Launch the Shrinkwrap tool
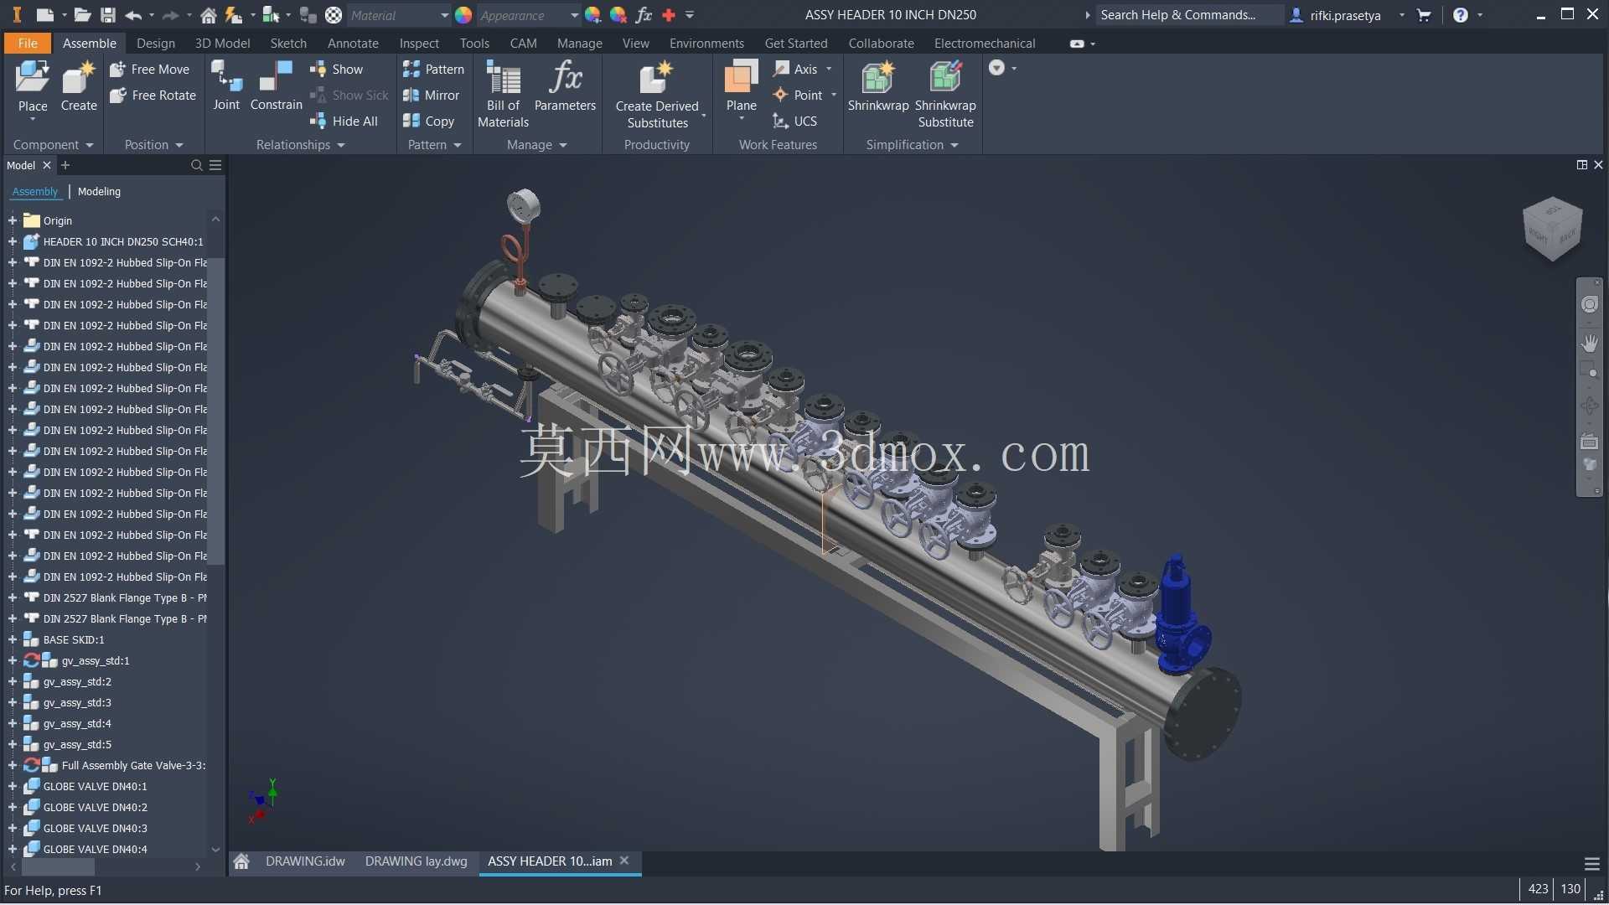The height and width of the screenshot is (905, 1609). pos(877,86)
